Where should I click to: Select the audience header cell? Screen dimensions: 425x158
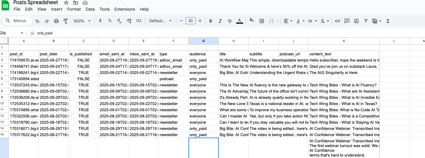(x=204, y=54)
